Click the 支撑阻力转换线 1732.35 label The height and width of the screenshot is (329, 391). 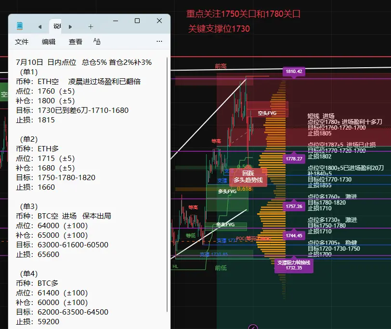(294, 265)
